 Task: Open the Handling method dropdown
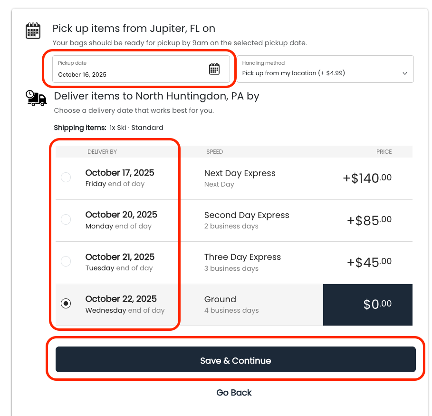coord(325,69)
